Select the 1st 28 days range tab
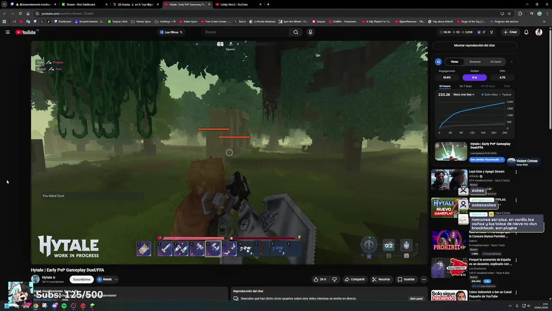The width and height of the screenshot is (552, 311). [488, 86]
